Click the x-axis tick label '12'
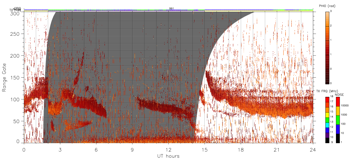 coord(168,149)
